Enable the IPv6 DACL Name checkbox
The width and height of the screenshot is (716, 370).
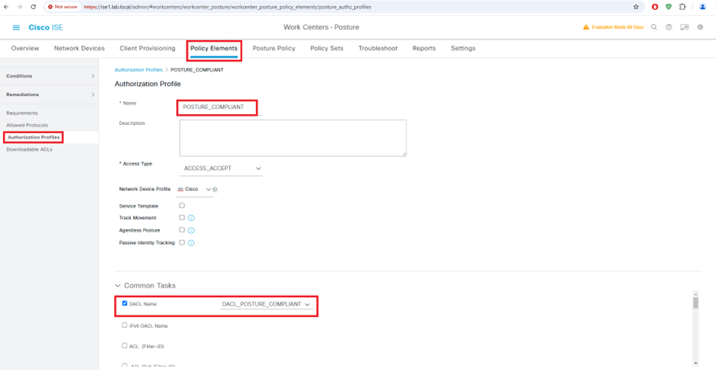tap(125, 325)
